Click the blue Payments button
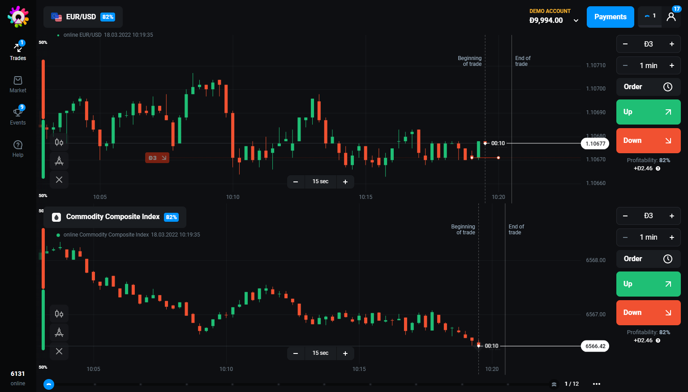The width and height of the screenshot is (688, 392). (610, 17)
